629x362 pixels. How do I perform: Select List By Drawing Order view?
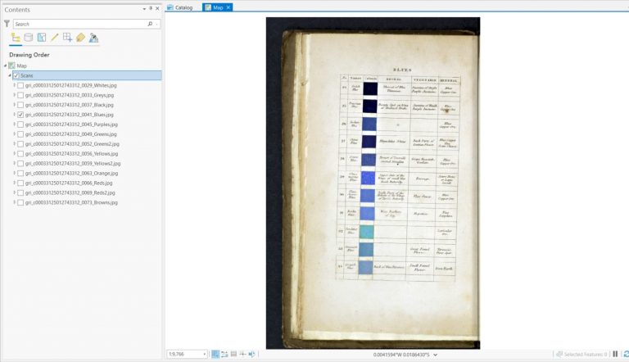coord(16,38)
